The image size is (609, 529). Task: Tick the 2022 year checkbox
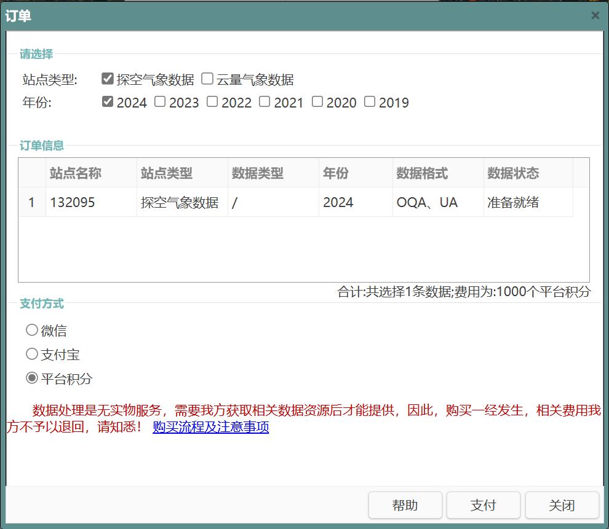tap(212, 102)
